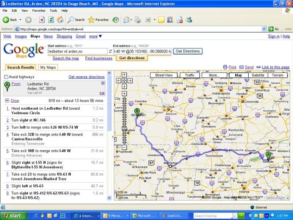Open the View menu
The height and width of the screenshot is (220, 293).
(x=25, y=11)
